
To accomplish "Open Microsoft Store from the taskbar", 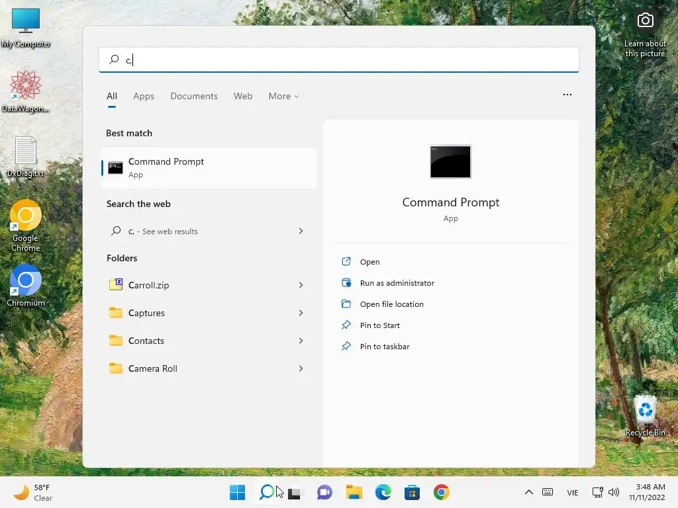I will click(412, 492).
